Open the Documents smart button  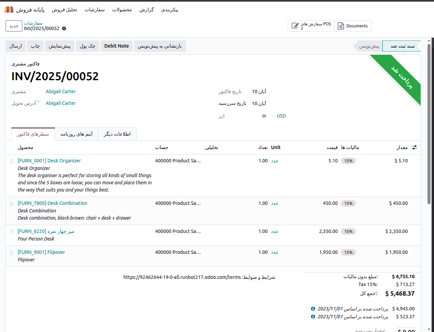pos(353,26)
